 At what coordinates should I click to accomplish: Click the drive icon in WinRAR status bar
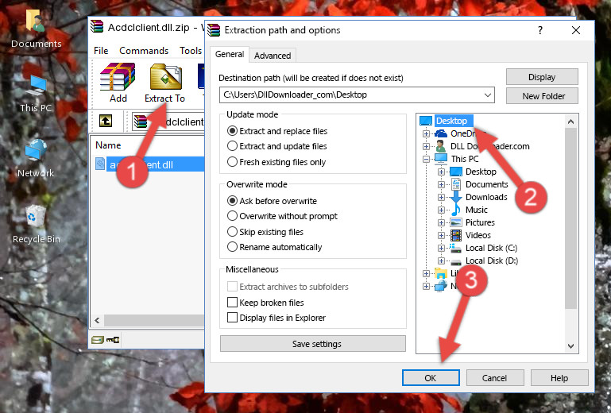tap(98, 340)
